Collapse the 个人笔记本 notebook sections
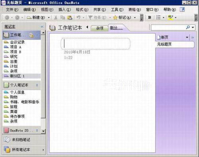Screen dimensions: 199x157 37,85
